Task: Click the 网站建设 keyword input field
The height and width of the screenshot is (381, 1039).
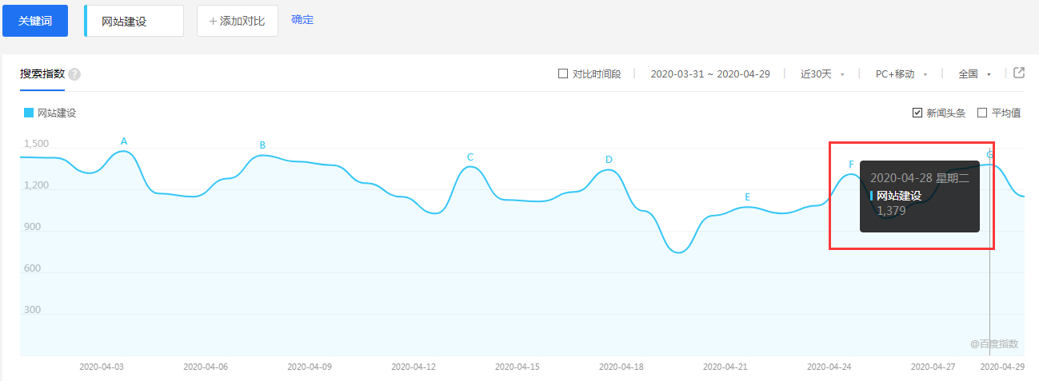Action: click(134, 22)
